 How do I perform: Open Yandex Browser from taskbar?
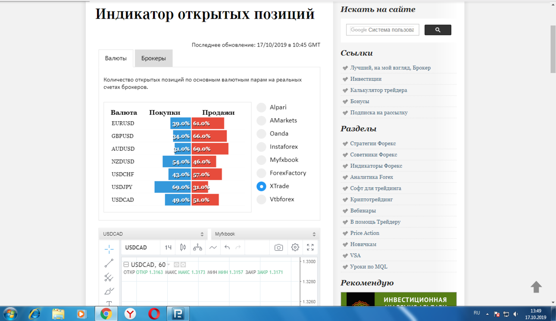tap(130, 314)
